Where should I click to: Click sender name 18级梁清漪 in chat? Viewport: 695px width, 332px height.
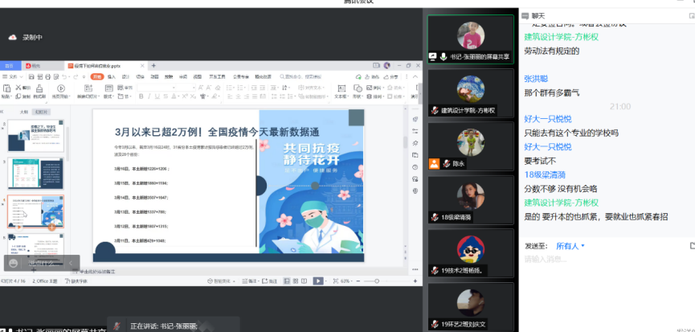pos(545,174)
